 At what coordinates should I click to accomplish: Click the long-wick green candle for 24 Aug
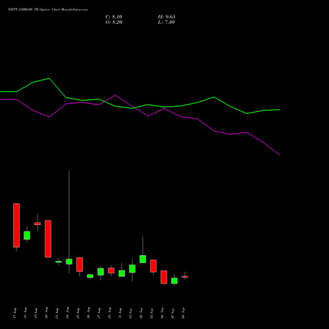69,261
